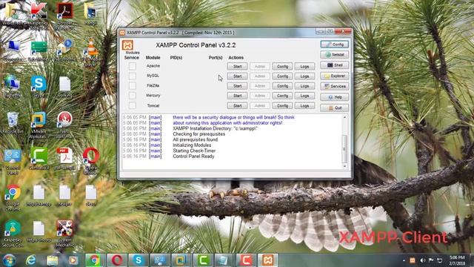This screenshot has width=474, height=267.
Task: Open the VMware Workstation desktop shortcut
Action: (x=39, y=125)
